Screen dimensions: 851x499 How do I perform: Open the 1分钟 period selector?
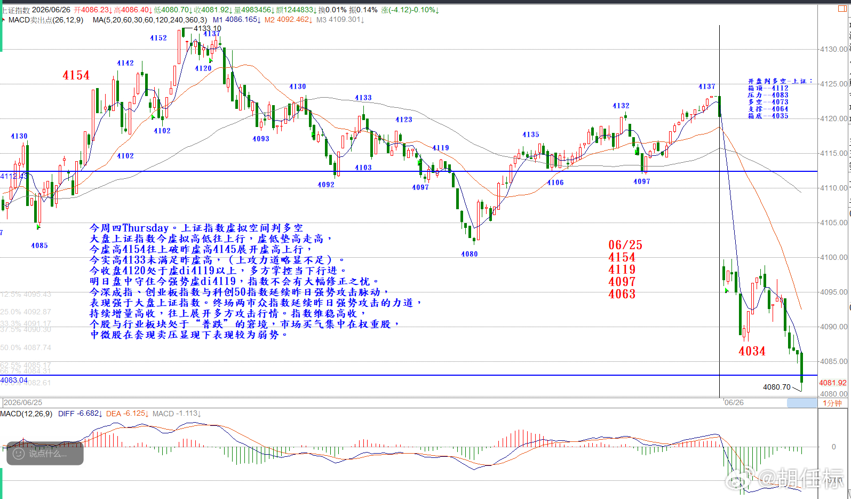[x=832, y=403]
